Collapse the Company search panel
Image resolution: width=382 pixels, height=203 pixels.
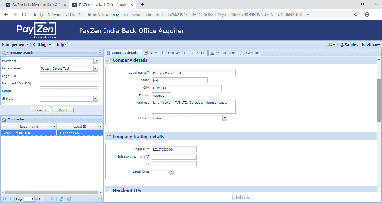[100, 53]
